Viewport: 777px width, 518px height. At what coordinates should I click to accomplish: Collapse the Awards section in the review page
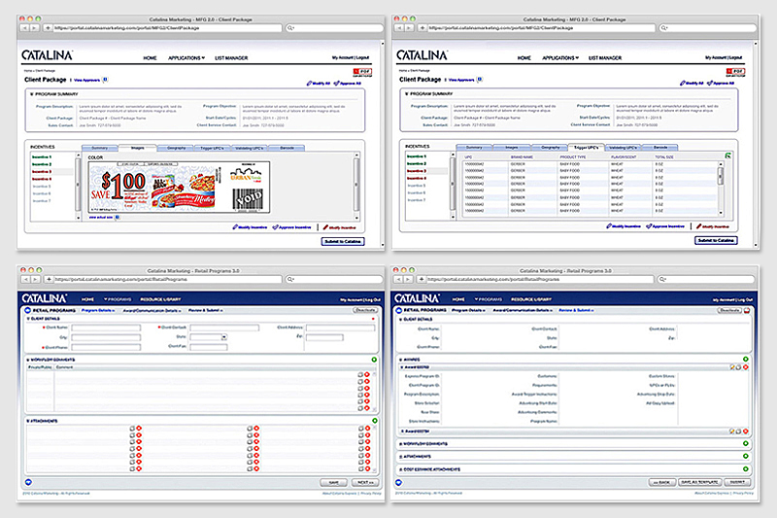[x=401, y=359]
